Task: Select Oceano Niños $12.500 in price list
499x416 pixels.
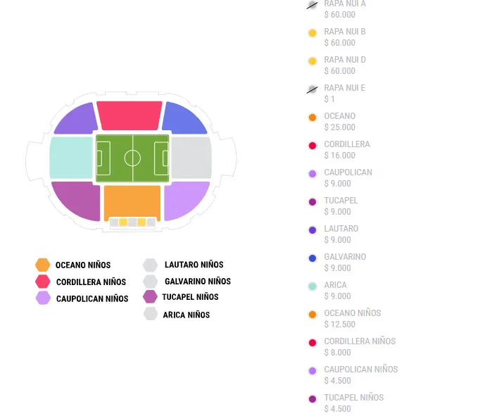Action: 352,319
